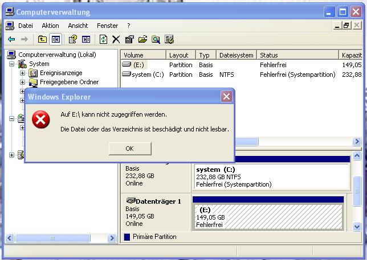
Task: Select the hatched (E:) partition graphic
Action: click(268, 217)
